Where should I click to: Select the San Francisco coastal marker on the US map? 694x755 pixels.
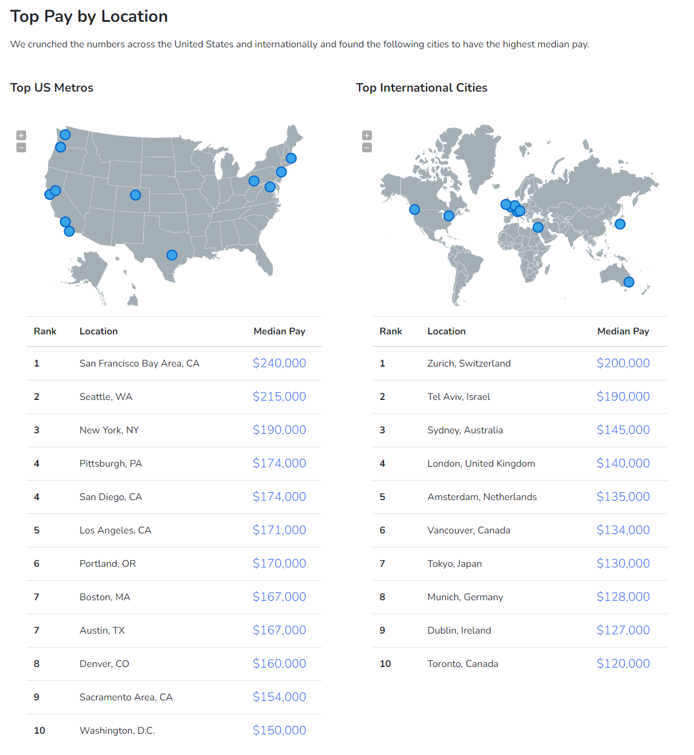50,194
